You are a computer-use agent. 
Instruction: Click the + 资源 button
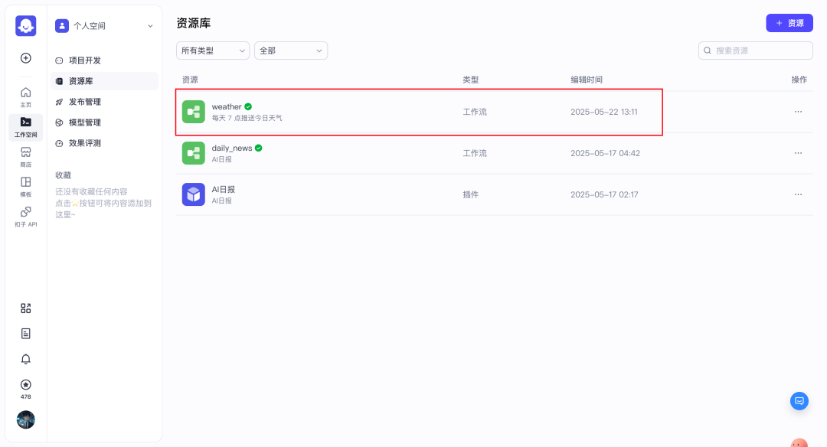pos(789,23)
